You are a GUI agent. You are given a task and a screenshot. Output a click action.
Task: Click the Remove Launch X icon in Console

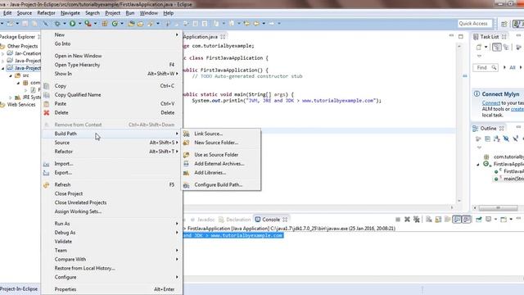tap(407, 220)
